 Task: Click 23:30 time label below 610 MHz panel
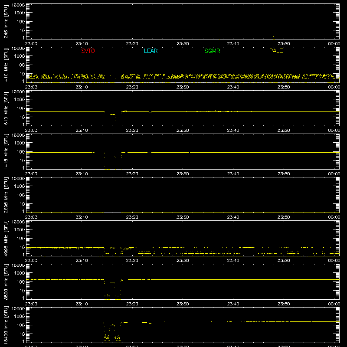183,131
